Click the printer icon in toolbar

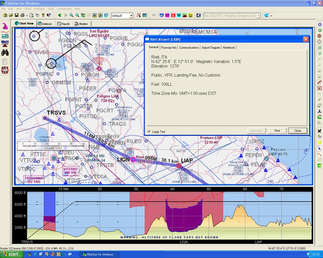[22, 15]
